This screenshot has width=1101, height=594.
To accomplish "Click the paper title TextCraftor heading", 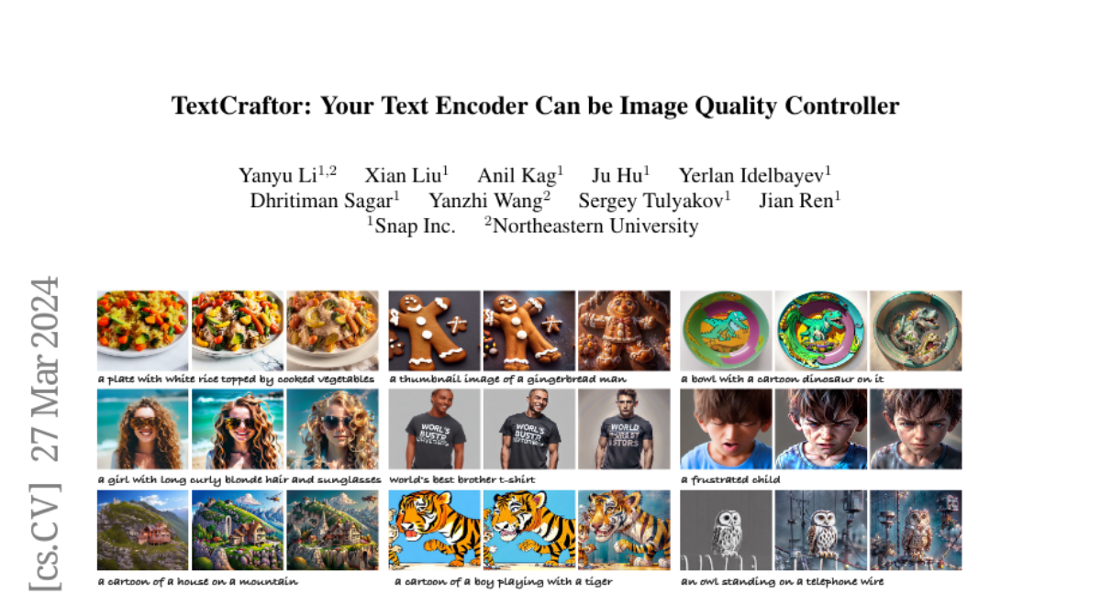I will [x=535, y=106].
